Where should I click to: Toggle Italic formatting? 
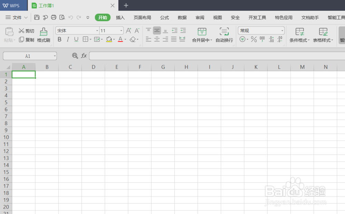tap(68, 39)
